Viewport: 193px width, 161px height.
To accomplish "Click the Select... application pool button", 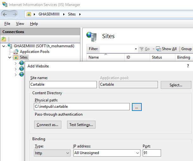I will point(176,85).
